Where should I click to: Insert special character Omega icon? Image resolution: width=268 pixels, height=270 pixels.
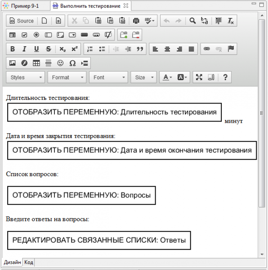point(72,63)
